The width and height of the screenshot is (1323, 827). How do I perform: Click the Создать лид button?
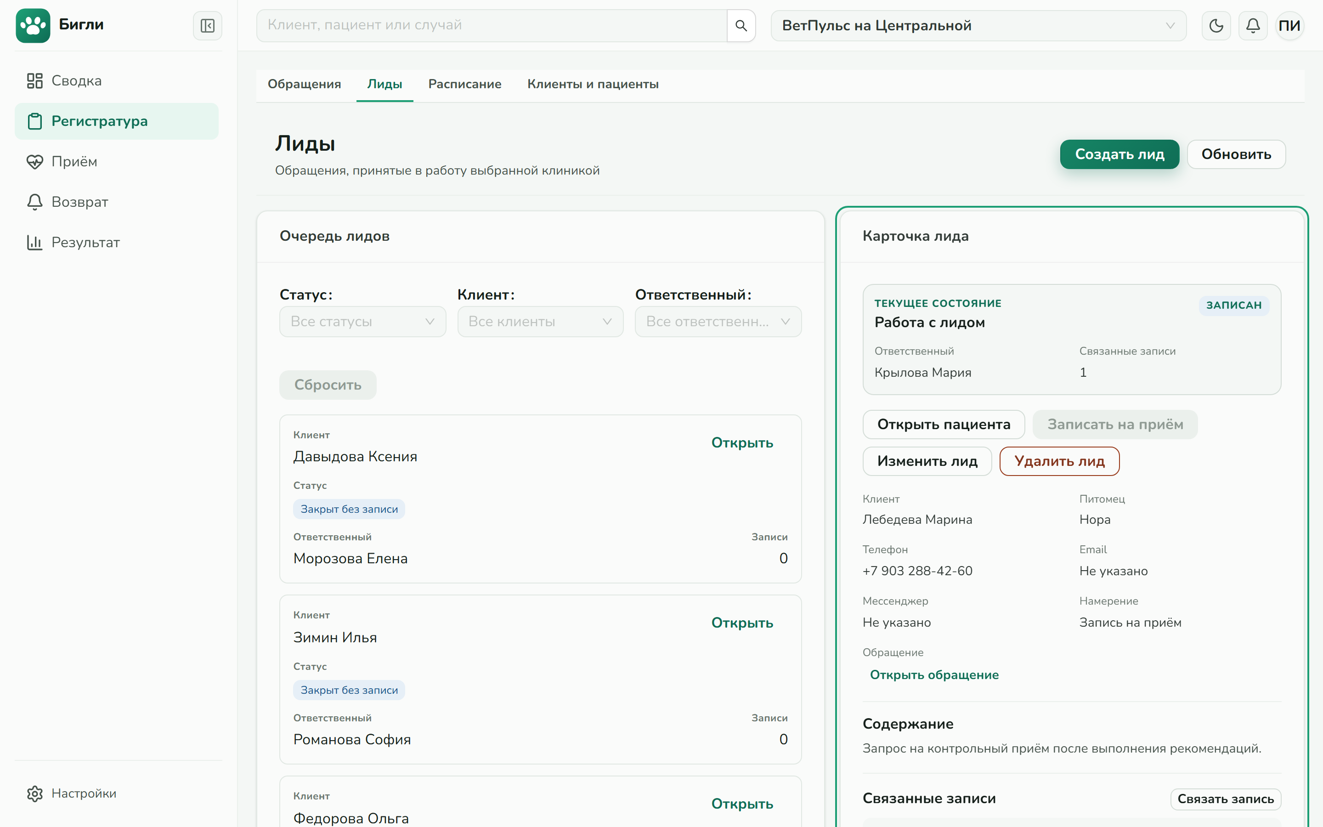pyautogui.click(x=1119, y=154)
